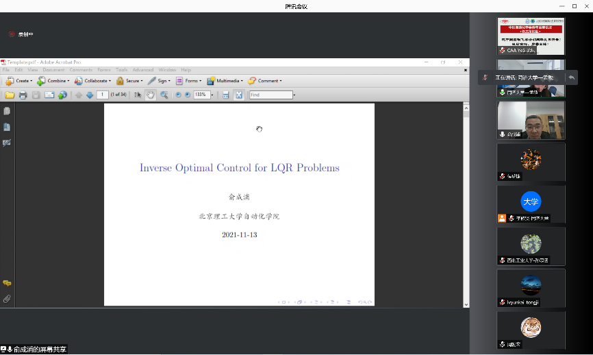This screenshot has width=593, height=355.
Task: Open the Advanced menu
Action: pos(143,70)
